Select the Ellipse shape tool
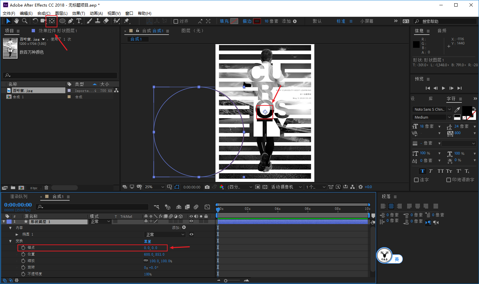Viewport: 479px width, 284px height. (62, 21)
